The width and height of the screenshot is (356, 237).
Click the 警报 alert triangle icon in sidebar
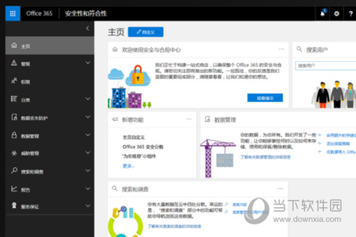(14, 63)
